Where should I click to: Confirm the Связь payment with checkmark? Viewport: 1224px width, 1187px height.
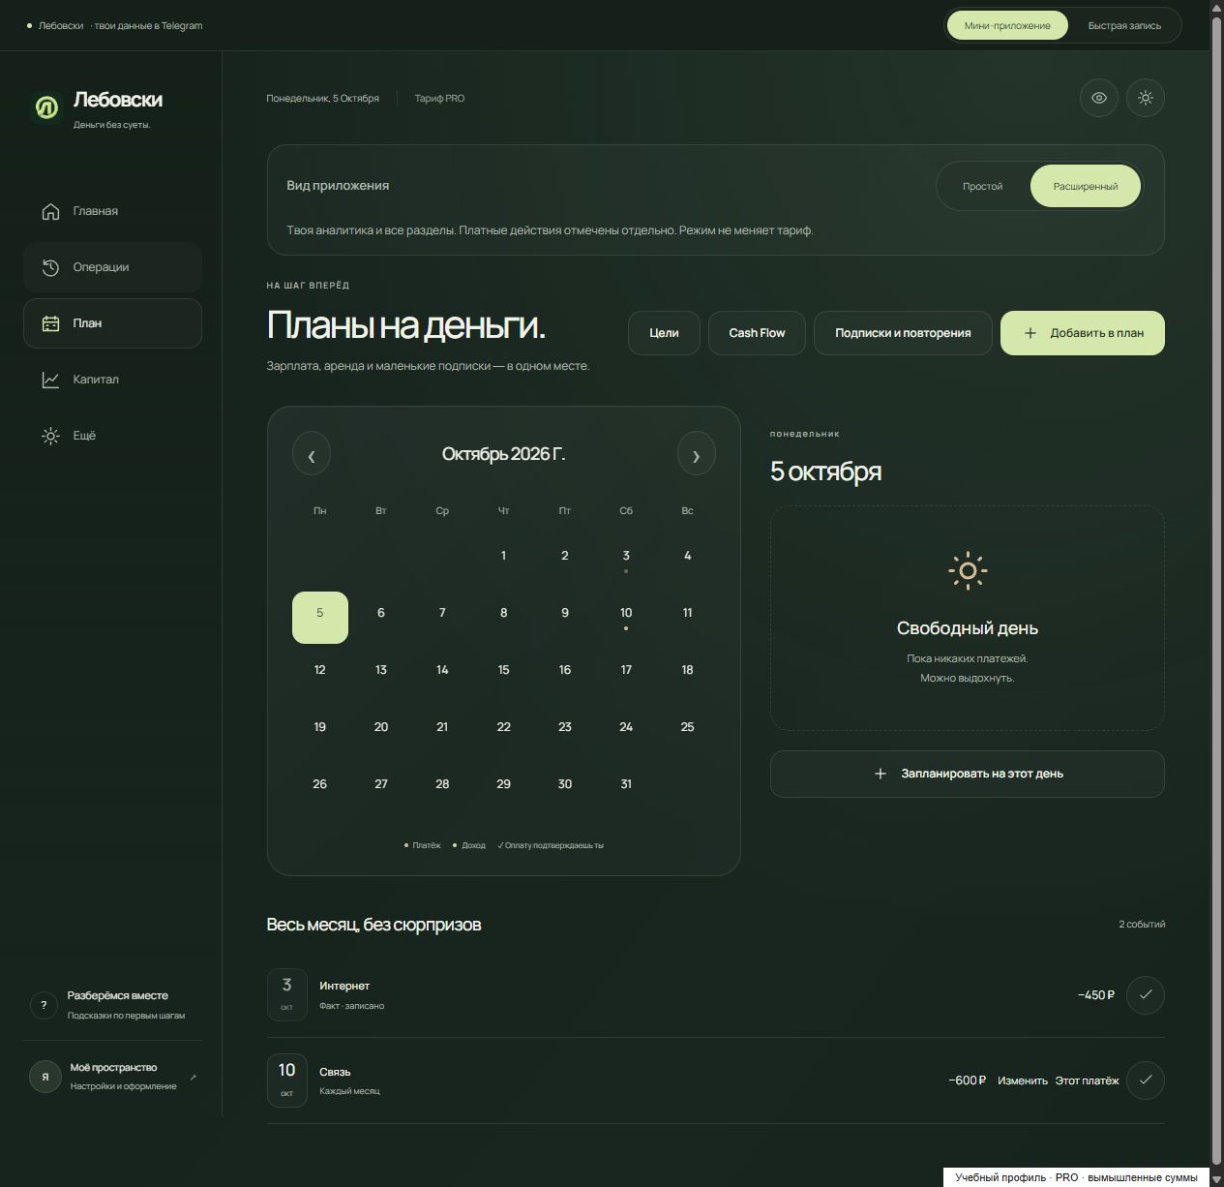coord(1146,1080)
